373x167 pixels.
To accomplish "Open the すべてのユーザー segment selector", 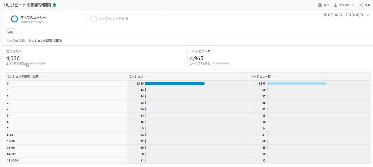I will point(44,19).
